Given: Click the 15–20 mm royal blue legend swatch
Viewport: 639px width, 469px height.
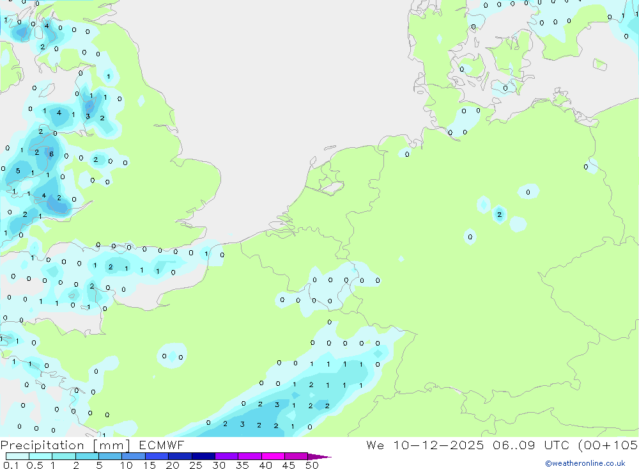Looking at the screenshot, I should click(x=157, y=456).
